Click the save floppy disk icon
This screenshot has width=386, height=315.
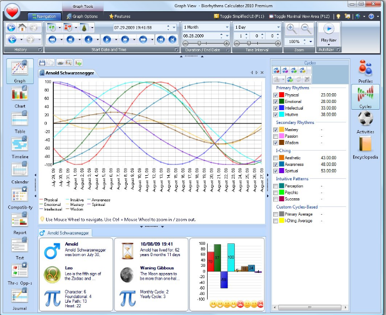(x=42, y=62)
